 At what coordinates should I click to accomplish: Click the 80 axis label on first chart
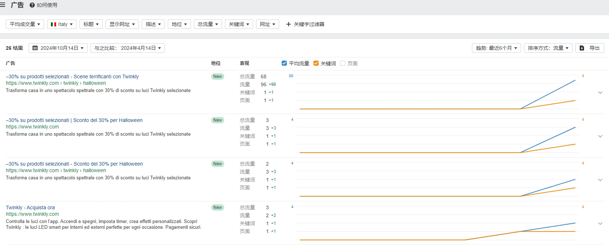pyautogui.click(x=291, y=76)
